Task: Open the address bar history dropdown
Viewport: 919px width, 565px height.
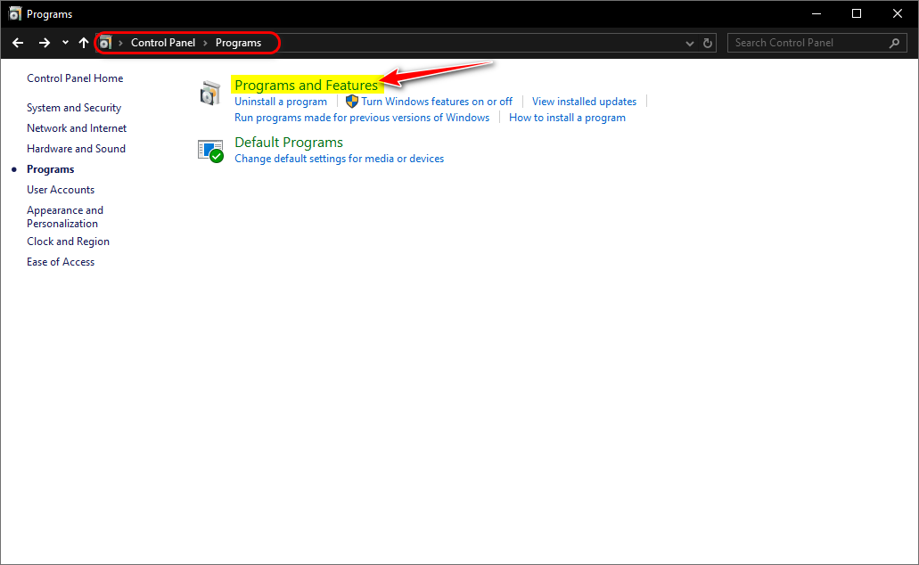Action: pyautogui.click(x=690, y=44)
